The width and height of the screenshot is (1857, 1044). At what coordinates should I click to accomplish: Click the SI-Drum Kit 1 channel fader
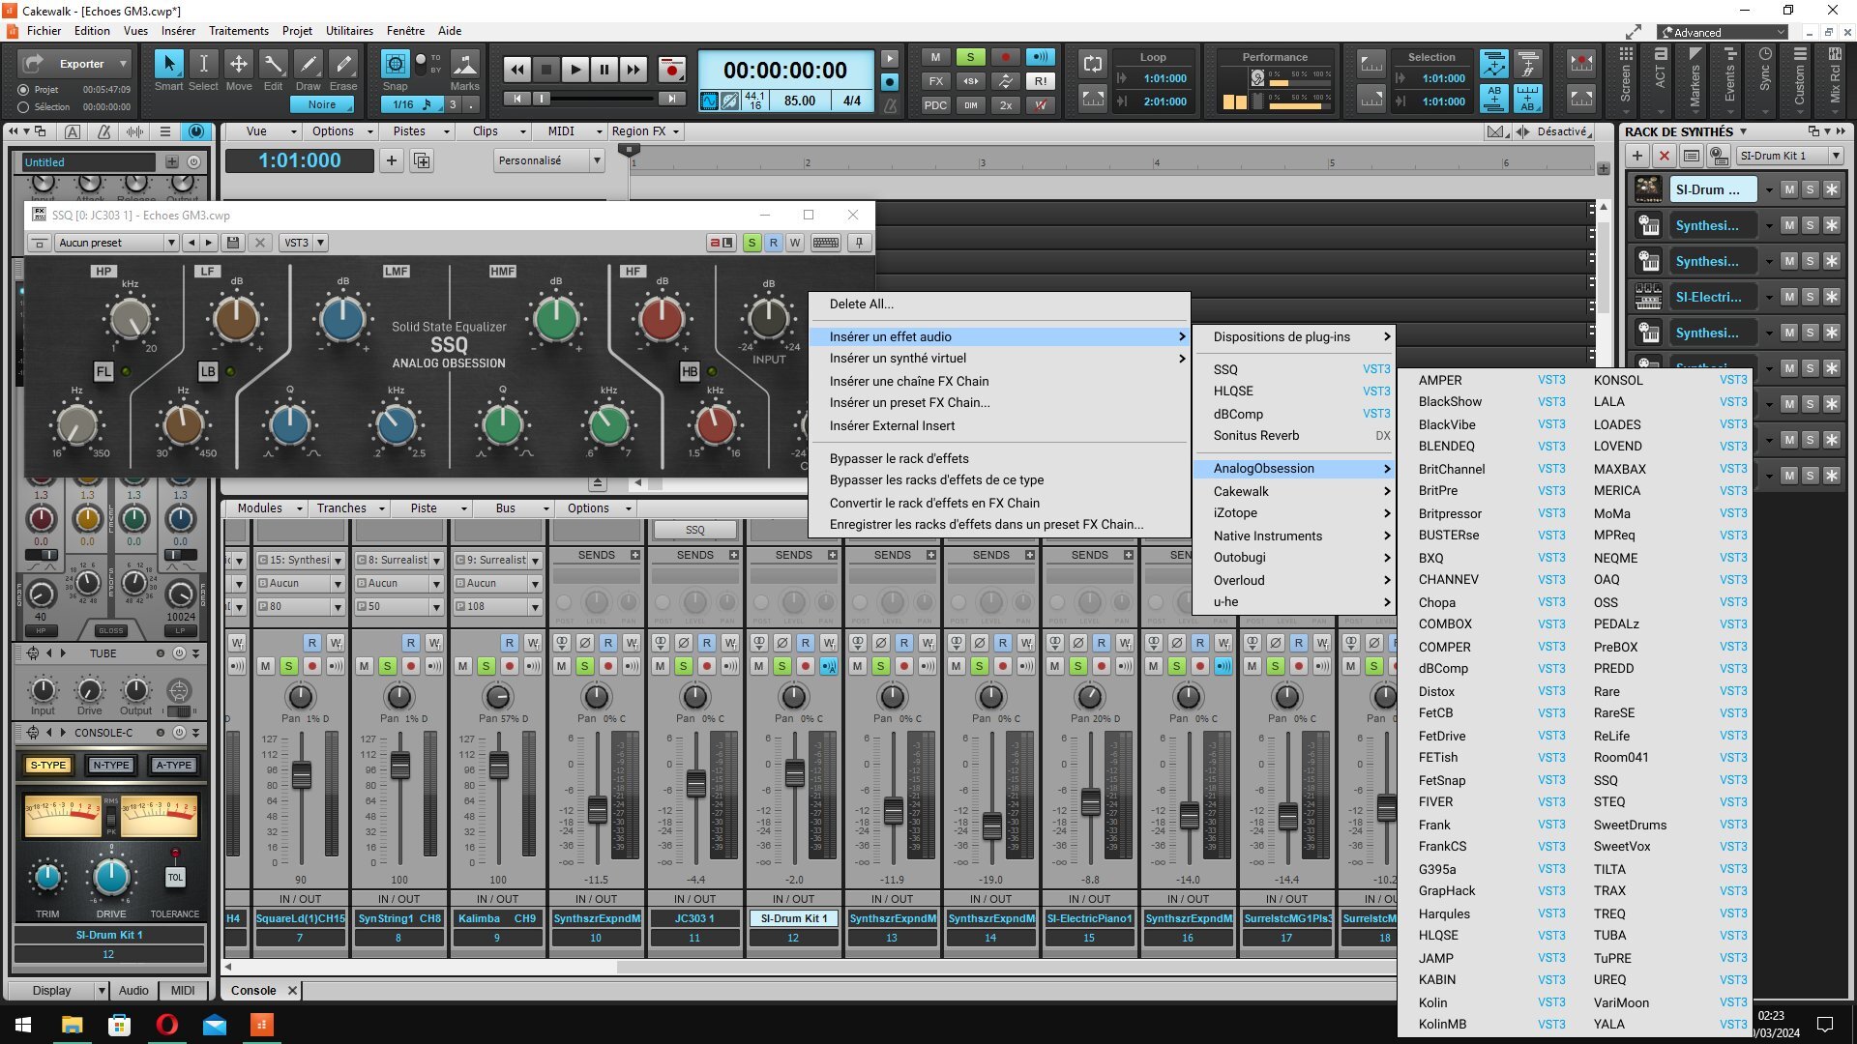(x=794, y=772)
